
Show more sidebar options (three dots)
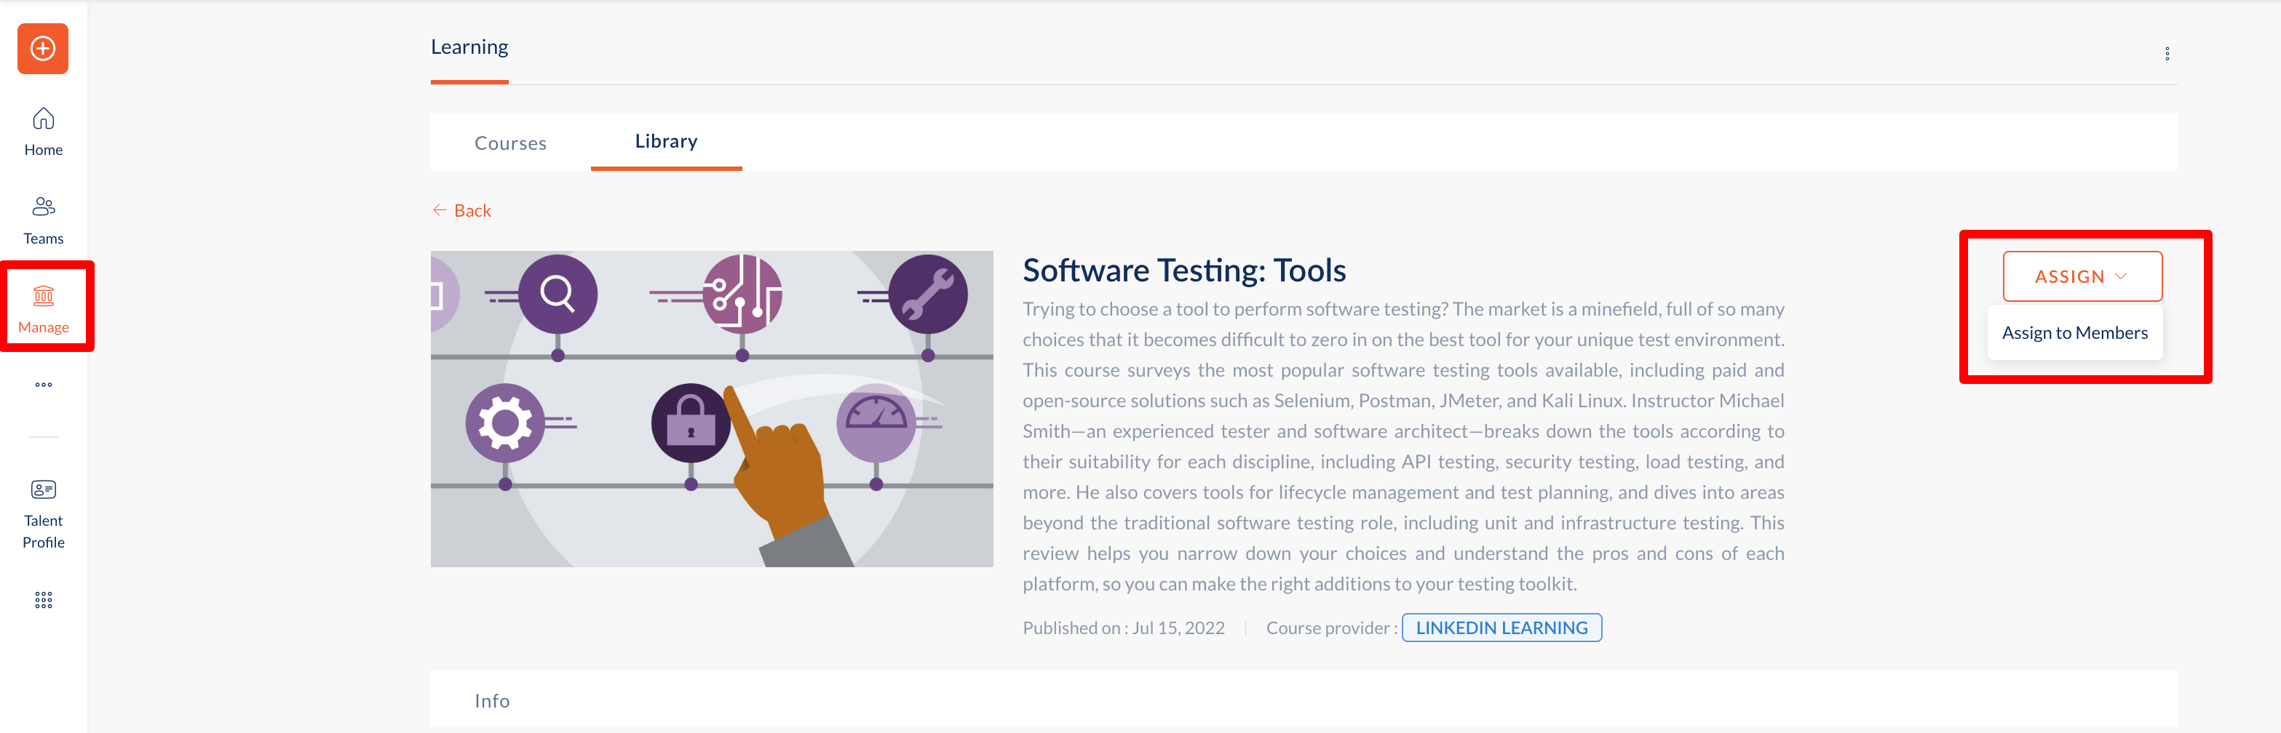pyautogui.click(x=44, y=385)
